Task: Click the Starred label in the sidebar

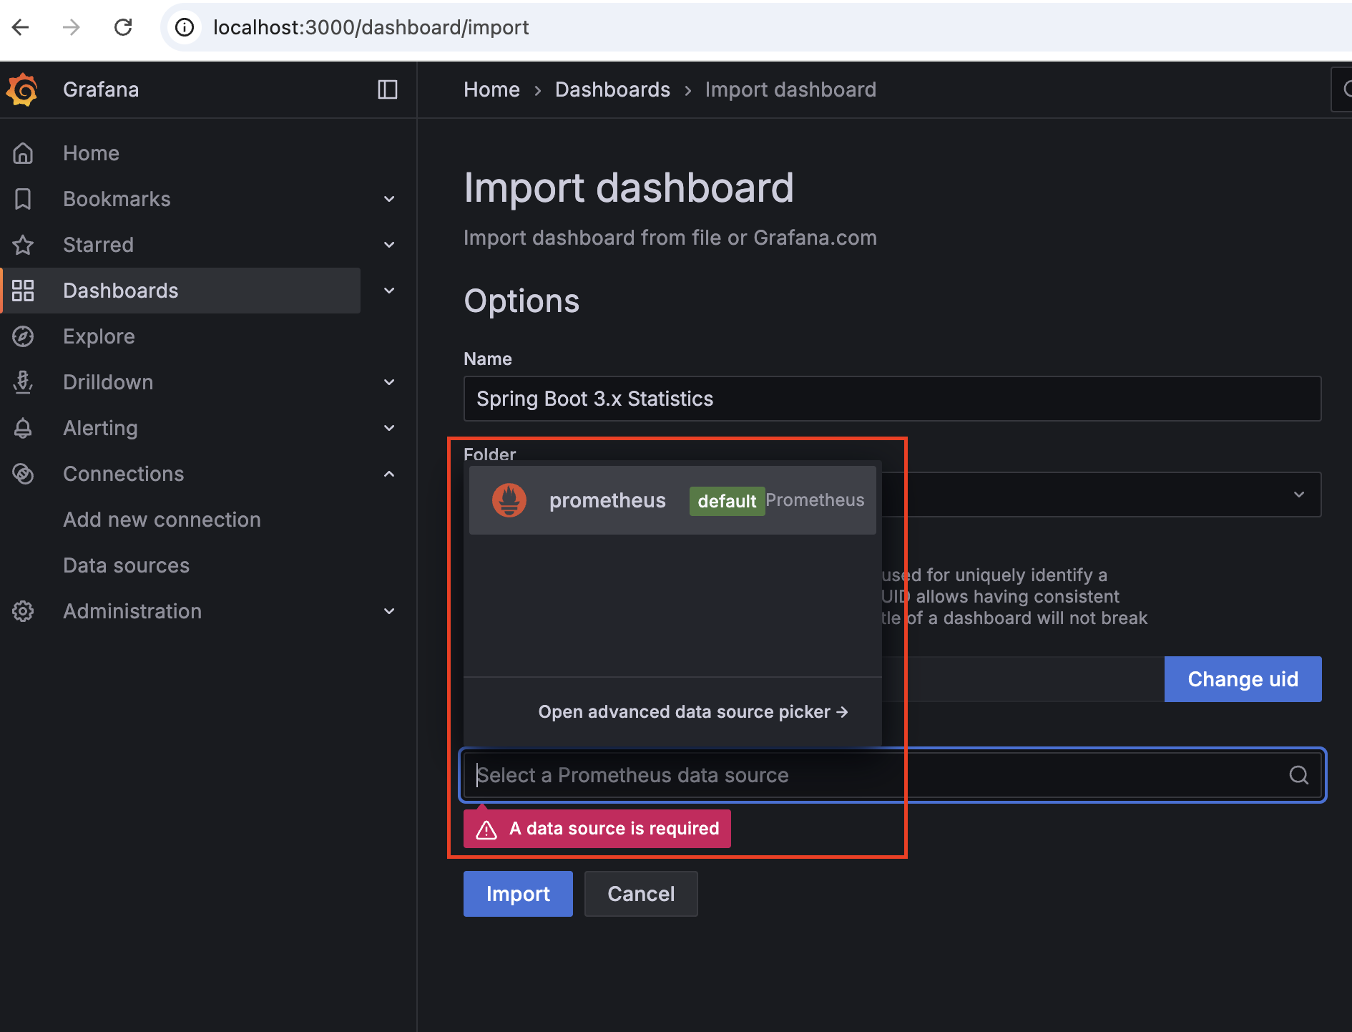Action: 98,245
